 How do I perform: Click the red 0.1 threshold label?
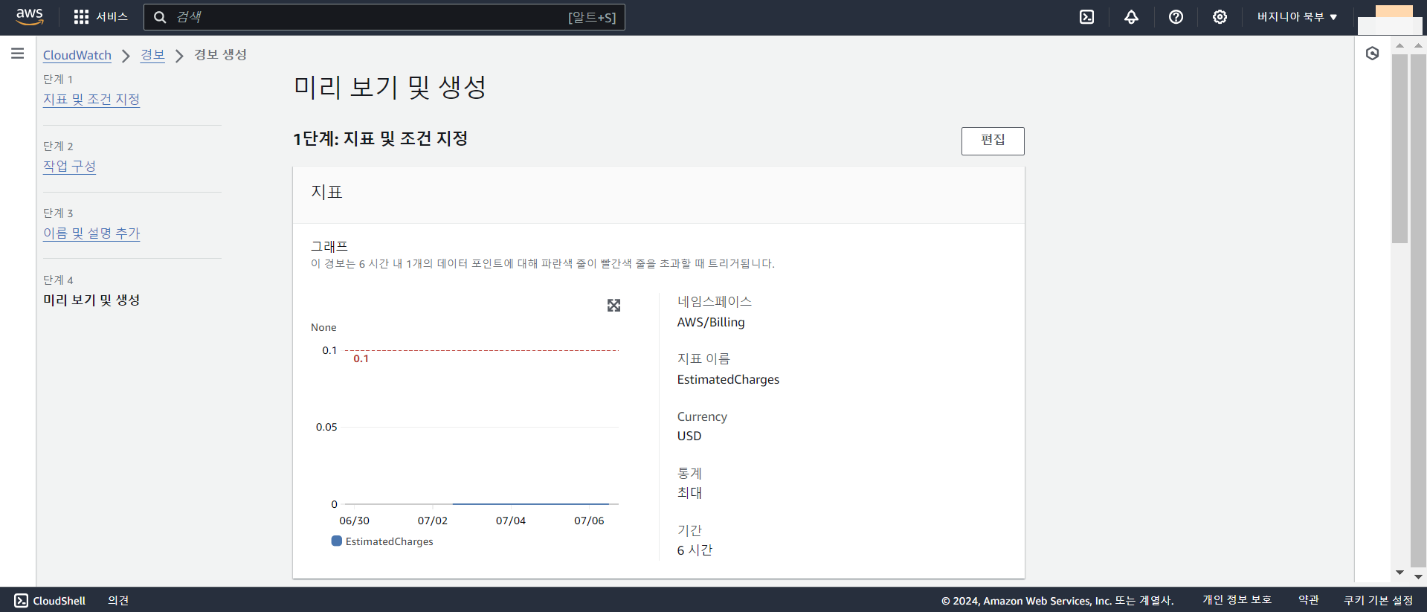pos(361,358)
